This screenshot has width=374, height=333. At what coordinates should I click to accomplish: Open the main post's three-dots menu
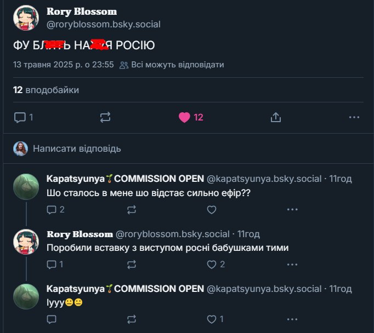(x=355, y=117)
